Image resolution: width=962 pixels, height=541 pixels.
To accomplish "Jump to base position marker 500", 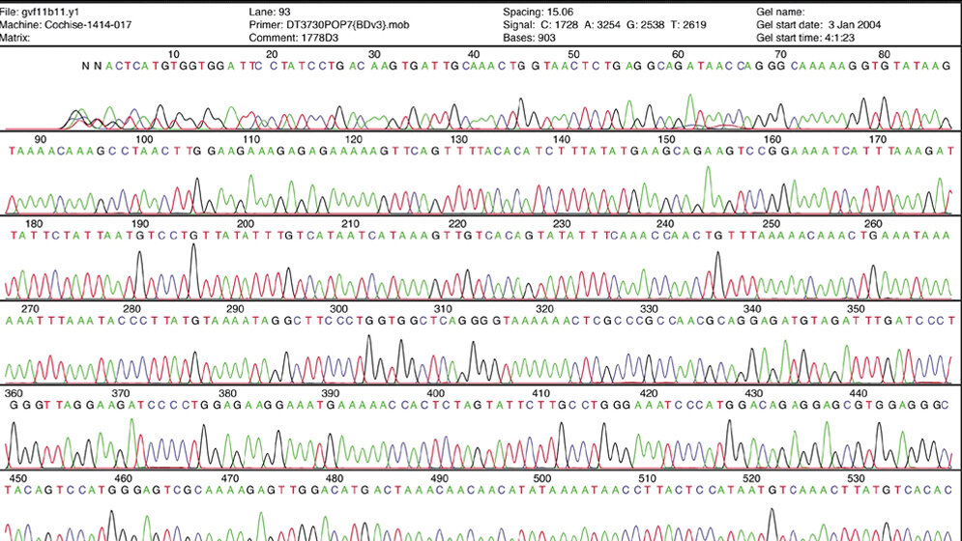I will coord(541,477).
